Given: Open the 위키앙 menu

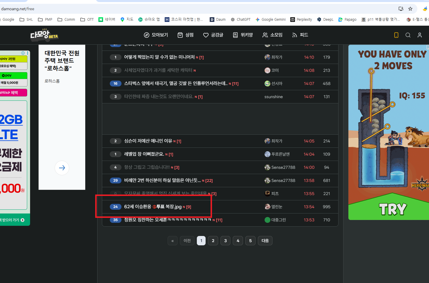Looking at the screenshot, I should (243, 35).
